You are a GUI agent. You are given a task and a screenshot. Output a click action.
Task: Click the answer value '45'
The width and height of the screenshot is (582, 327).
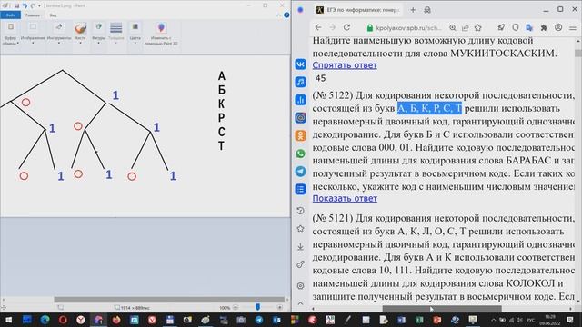coord(320,78)
